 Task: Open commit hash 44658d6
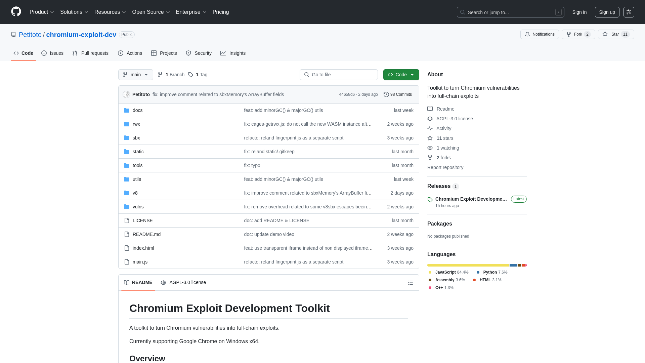tap(347, 94)
